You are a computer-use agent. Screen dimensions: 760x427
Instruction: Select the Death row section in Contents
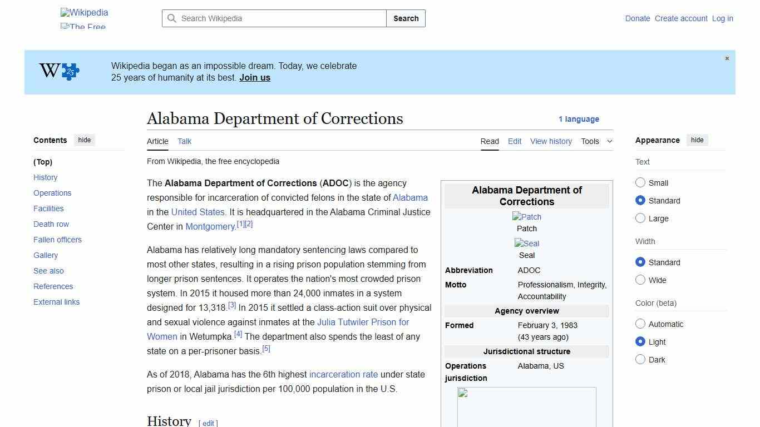(x=51, y=224)
